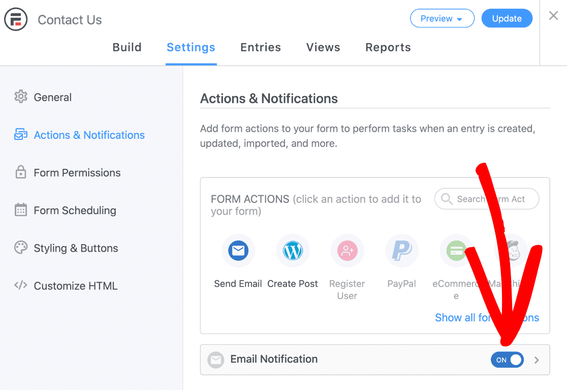Choose the Register User action icon
567x390 pixels.
click(347, 250)
